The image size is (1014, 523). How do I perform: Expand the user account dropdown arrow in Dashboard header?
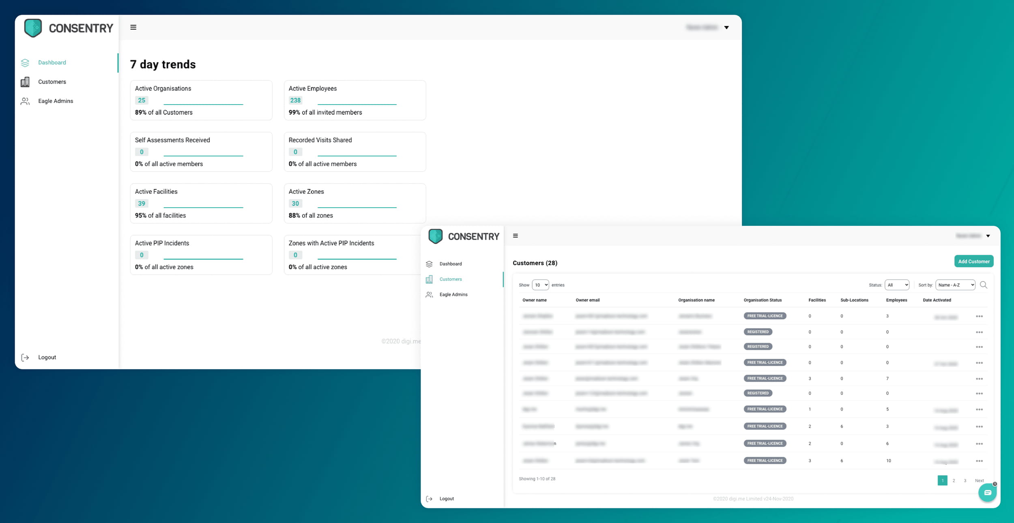726,28
